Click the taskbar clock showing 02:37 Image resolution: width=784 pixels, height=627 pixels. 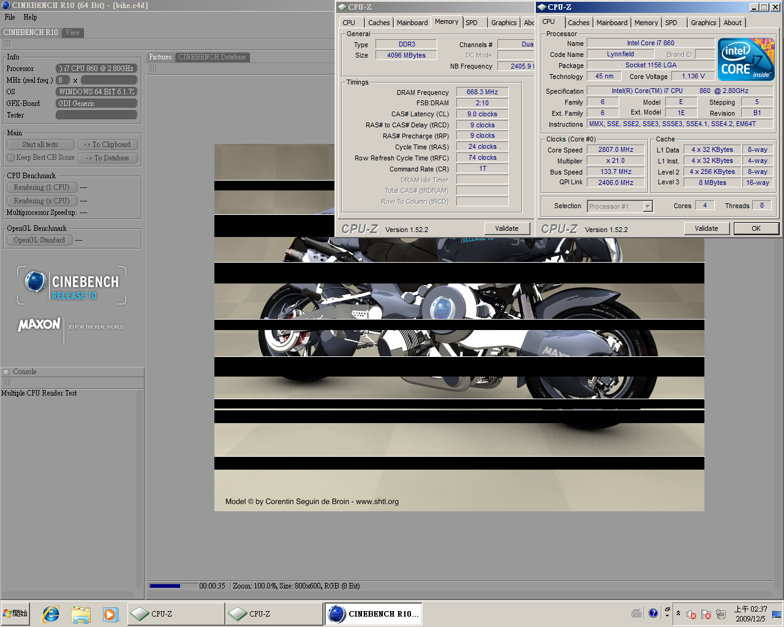click(750, 614)
